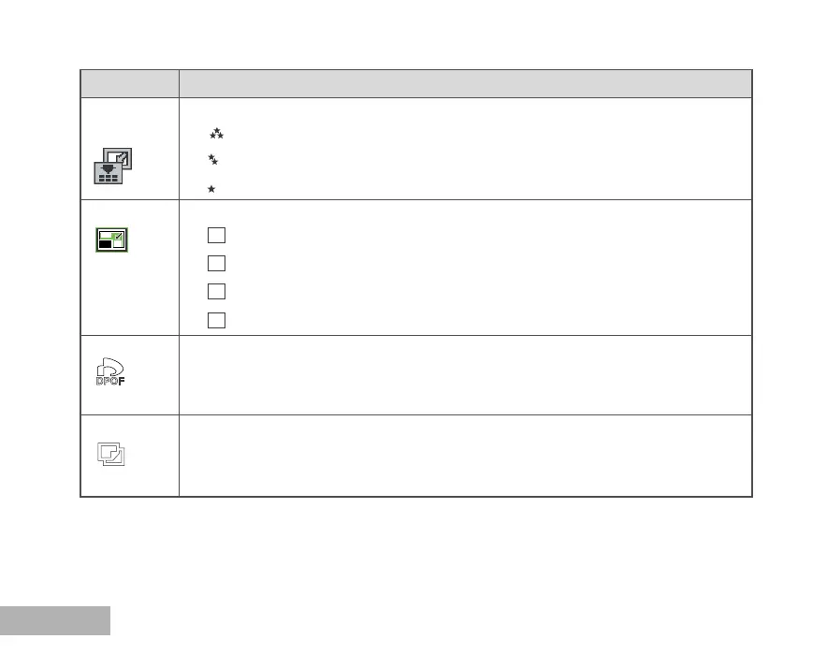Screen dimensions: 827x668
Task: Tick the first checkbox beside the resize icon
Action: 216,234
